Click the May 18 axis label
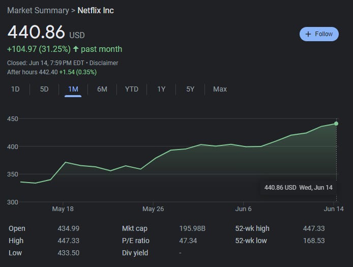 click(x=63, y=209)
